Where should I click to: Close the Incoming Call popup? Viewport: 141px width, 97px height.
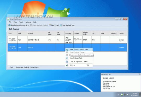click(x=139, y=75)
